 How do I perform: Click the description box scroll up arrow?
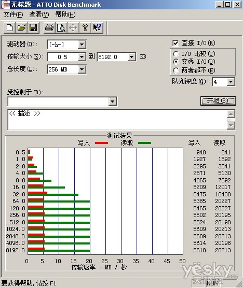231,114
